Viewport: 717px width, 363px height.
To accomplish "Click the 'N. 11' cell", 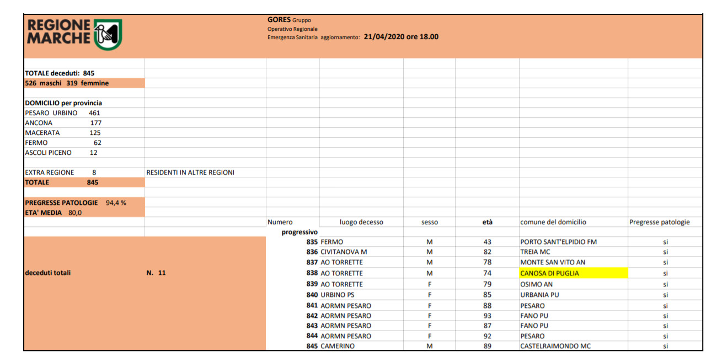I will [x=156, y=273].
